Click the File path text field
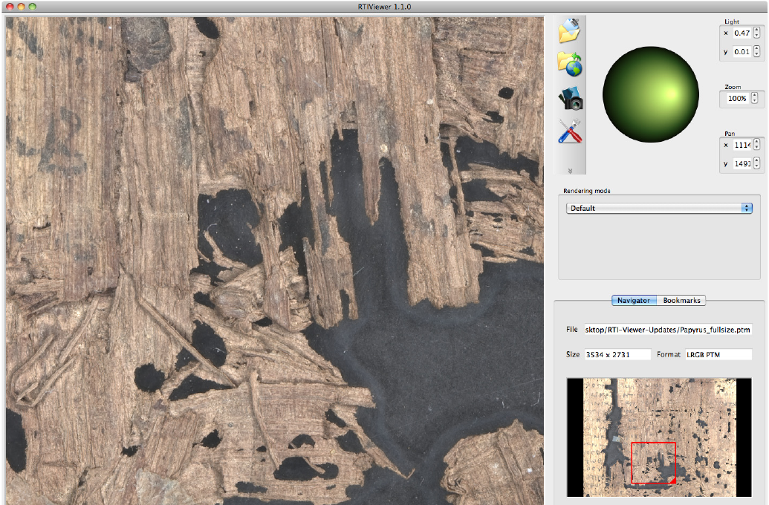The height and width of the screenshot is (505, 769). (667, 330)
